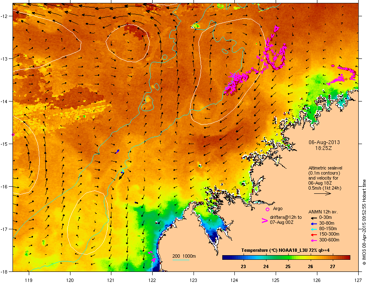Click the '0-30m' depth label

pyautogui.click(x=325, y=218)
